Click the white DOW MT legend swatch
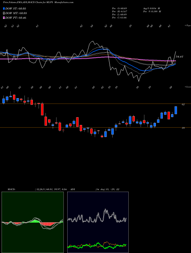 coord(4,13)
